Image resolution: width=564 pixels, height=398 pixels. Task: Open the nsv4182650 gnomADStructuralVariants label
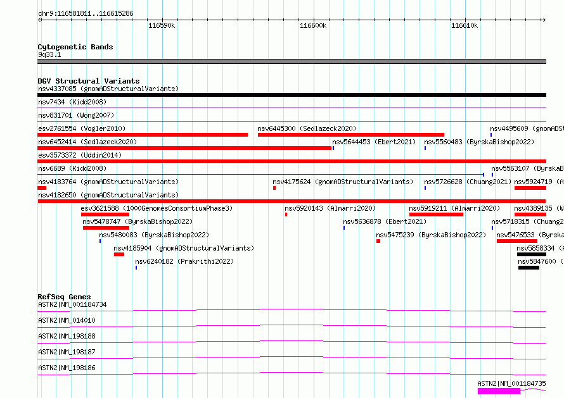[x=108, y=195]
